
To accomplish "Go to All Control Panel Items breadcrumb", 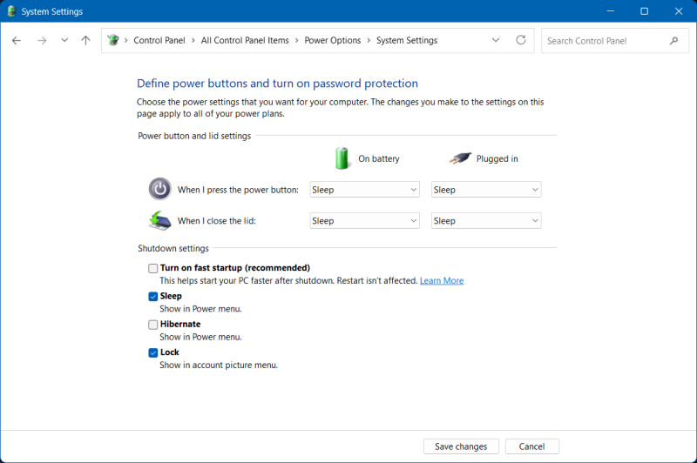I will (244, 41).
